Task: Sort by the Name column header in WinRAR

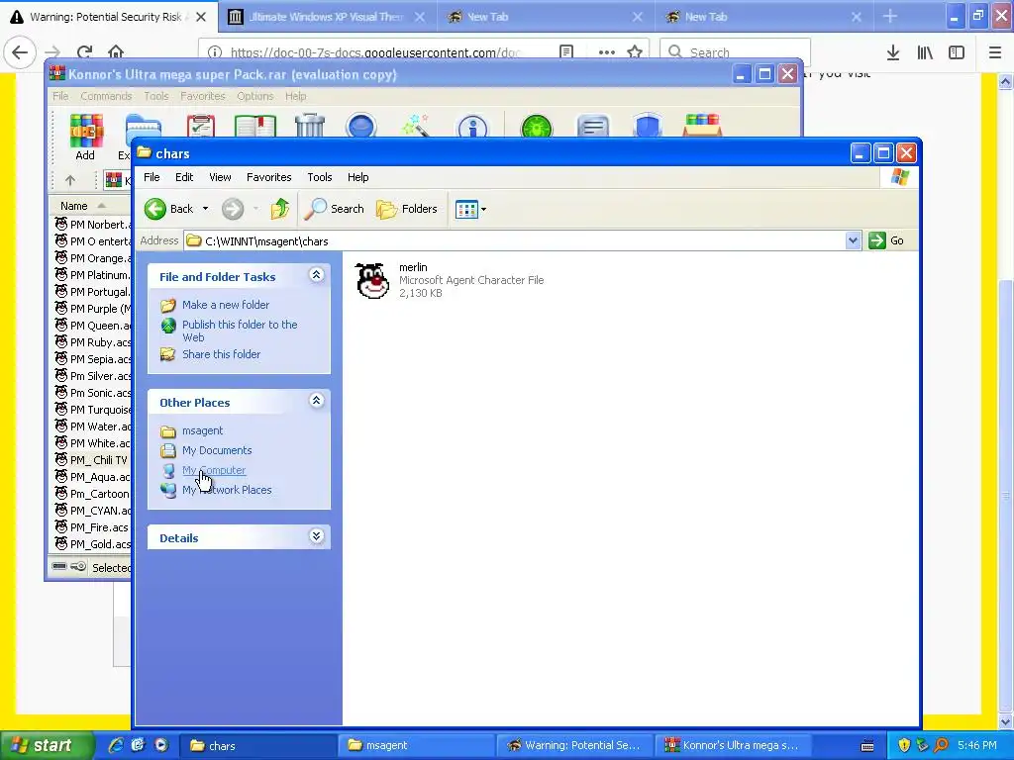Action: click(90, 206)
